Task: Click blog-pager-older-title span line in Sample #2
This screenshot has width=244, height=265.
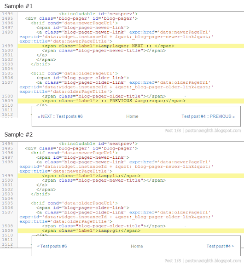Action: (104, 226)
